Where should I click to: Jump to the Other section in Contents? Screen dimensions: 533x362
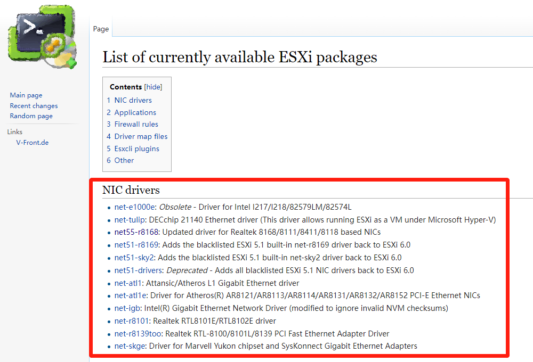tap(124, 160)
